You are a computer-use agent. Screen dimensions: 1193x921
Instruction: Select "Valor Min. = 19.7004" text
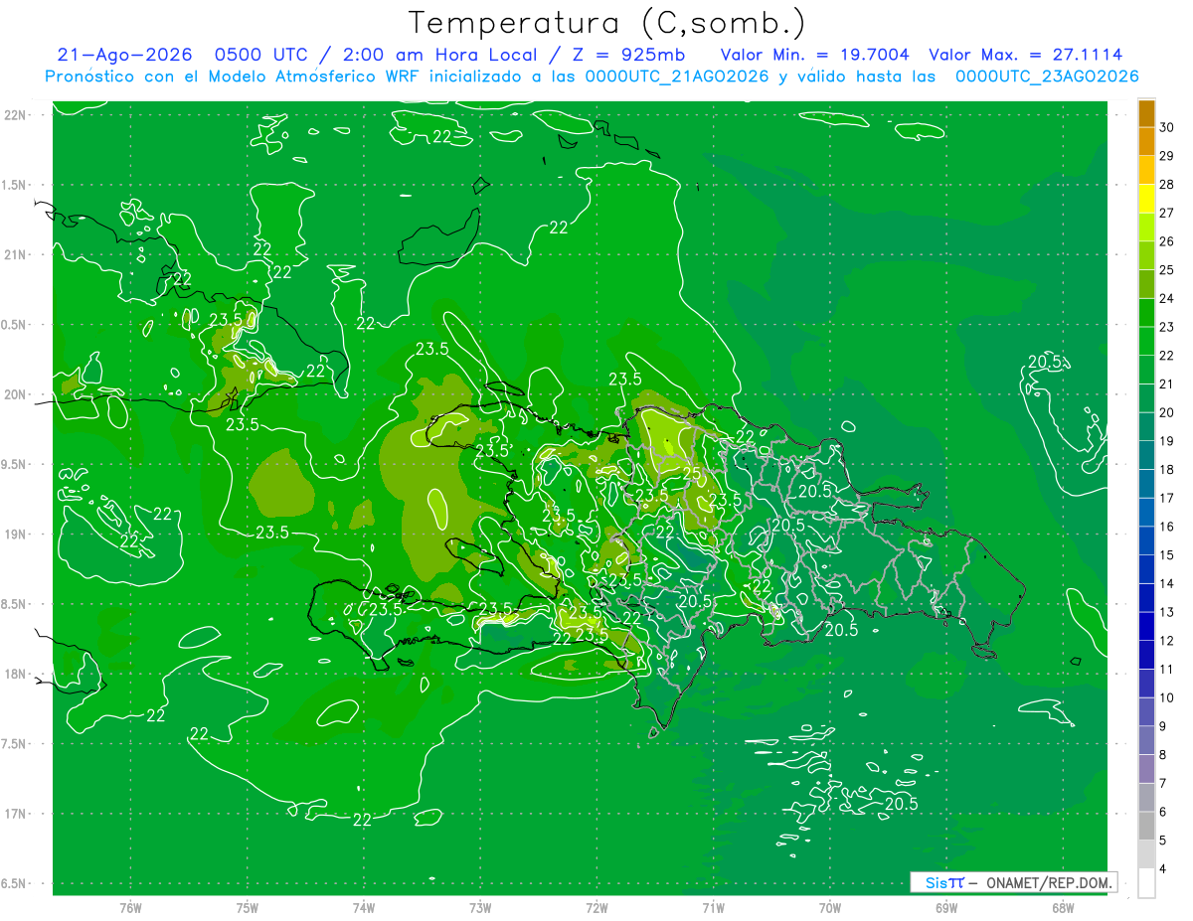813,55
